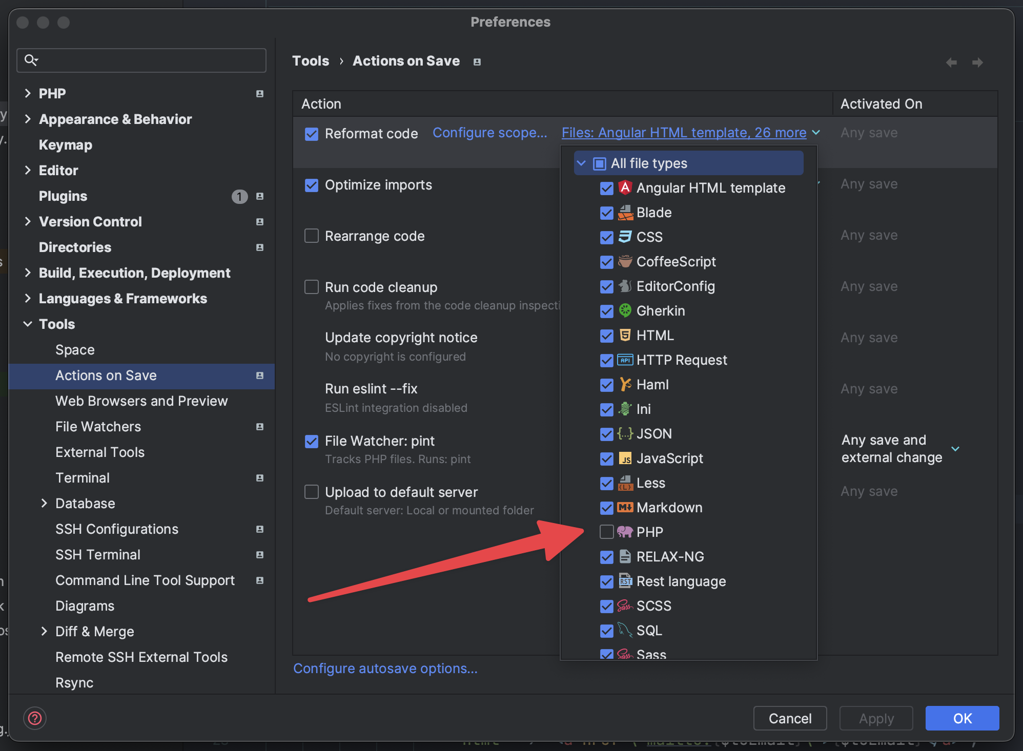Viewport: 1023px width, 751px height.
Task: Open Web Browsers and Preview settings
Action: (141, 401)
